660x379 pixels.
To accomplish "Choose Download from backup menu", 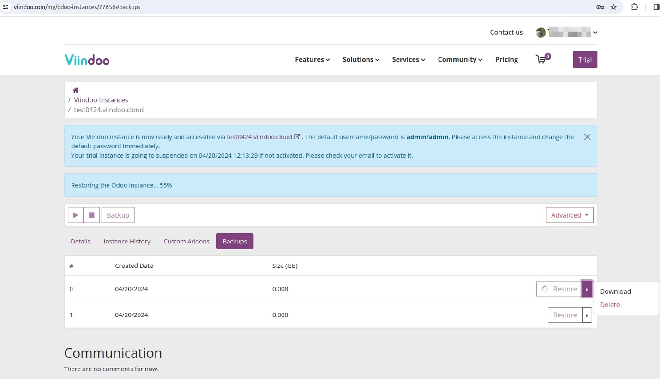I will [x=616, y=291].
